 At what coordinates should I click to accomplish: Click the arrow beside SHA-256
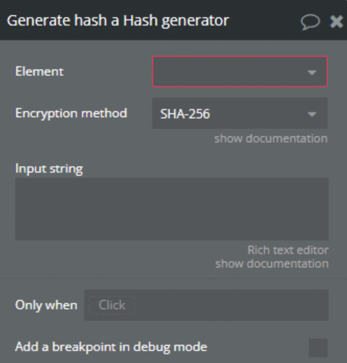pos(312,114)
